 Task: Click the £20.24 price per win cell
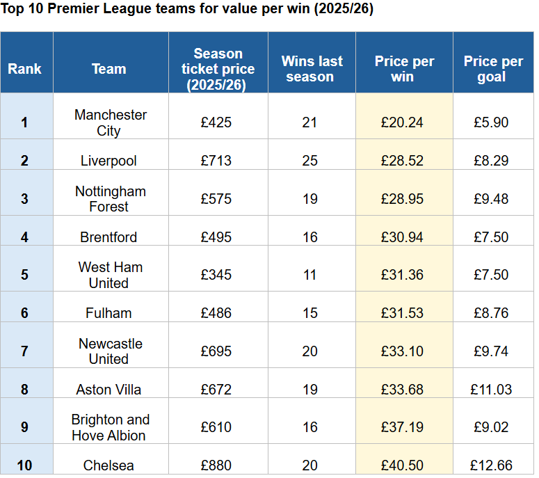(403, 122)
